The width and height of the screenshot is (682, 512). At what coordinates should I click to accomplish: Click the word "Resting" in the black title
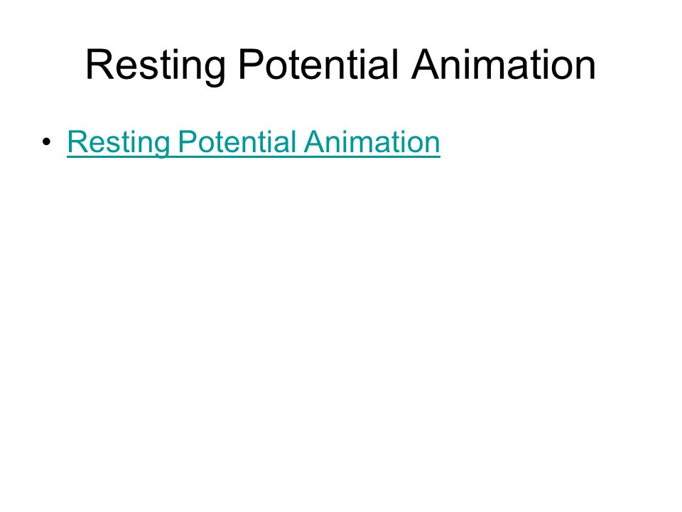click(x=156, y=66)
